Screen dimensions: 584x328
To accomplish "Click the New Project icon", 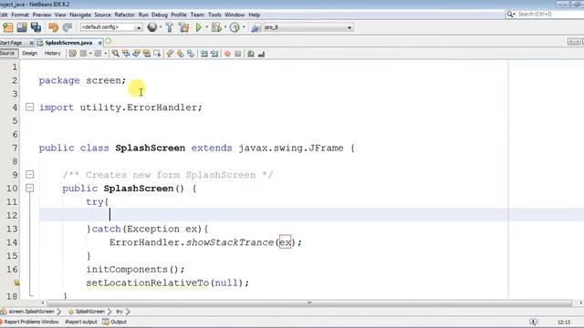I will [x=8, y=27].
